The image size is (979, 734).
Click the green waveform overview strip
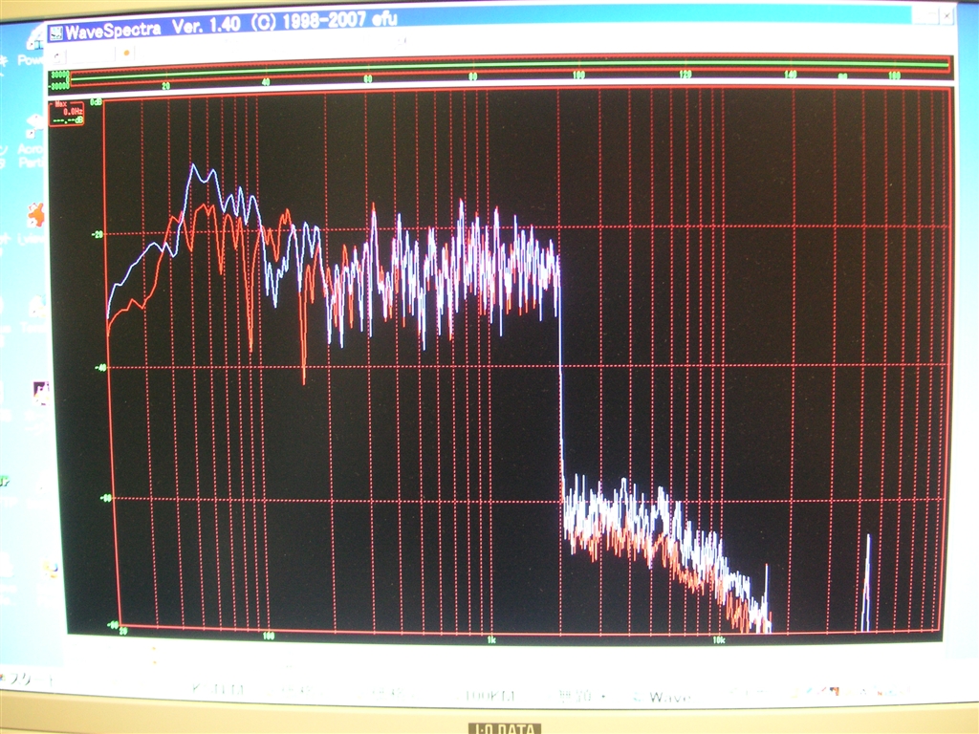[x=511, y=69]
